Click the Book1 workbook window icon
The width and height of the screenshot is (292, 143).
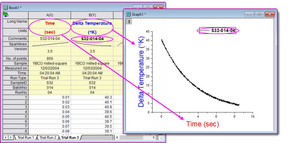point(5,7)
